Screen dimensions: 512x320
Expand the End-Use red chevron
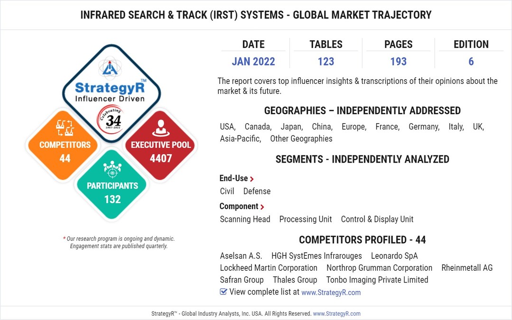(x=252, y=179)
